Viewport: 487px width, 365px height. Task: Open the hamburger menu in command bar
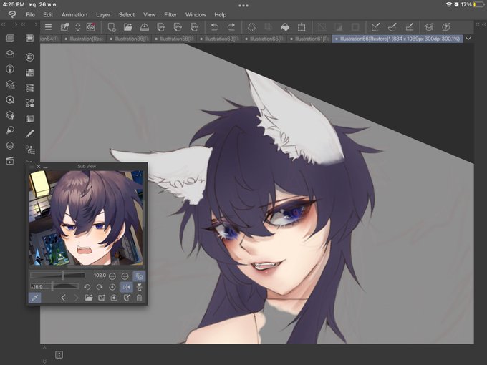click(x=48, y=27)
